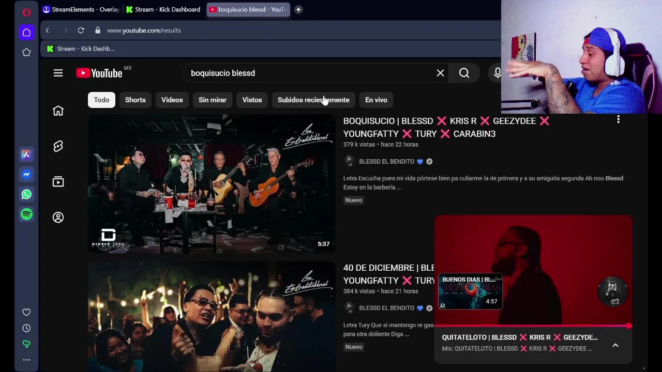The height and width of the screenshot is (372, 662).
Task: Select the Videos filter chip
Action: 172,100
